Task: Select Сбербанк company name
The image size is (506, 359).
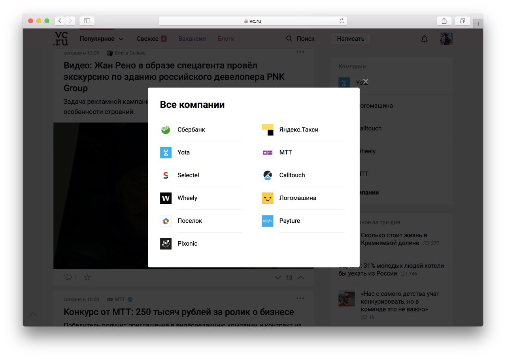Action: coord(191,130)
